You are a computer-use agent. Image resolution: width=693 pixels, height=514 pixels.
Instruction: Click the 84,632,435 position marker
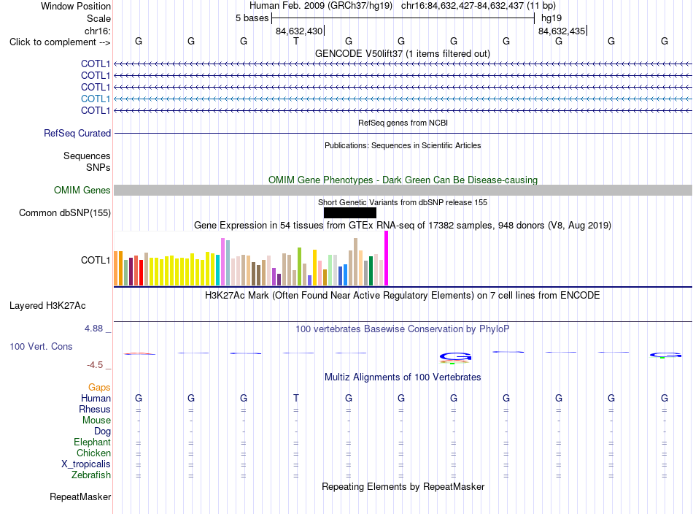click(x=562, y=31)
